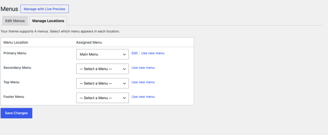The width and height of the screenshot is (328, 135).
Task: Click the Footer Menu location label
Action: coord(14,97)
